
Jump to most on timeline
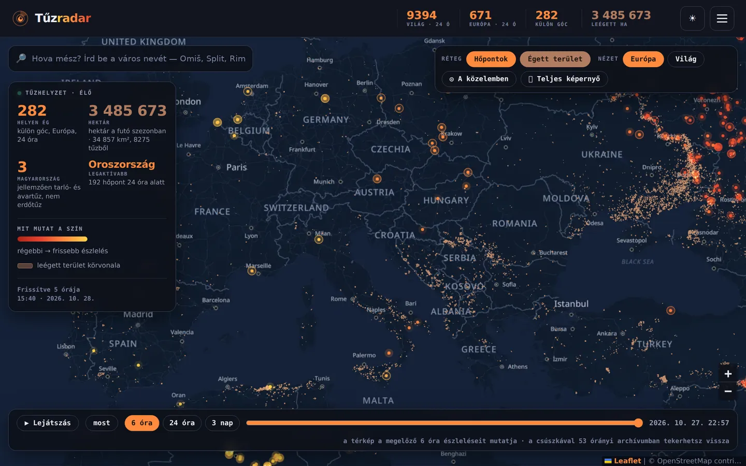(x=102, y=423)
